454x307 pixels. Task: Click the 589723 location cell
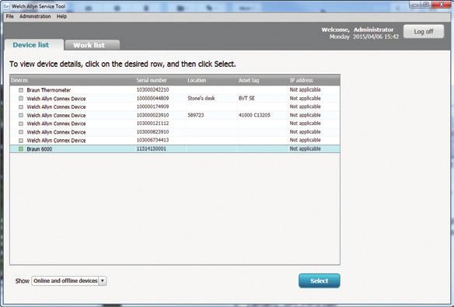(196, 115)
